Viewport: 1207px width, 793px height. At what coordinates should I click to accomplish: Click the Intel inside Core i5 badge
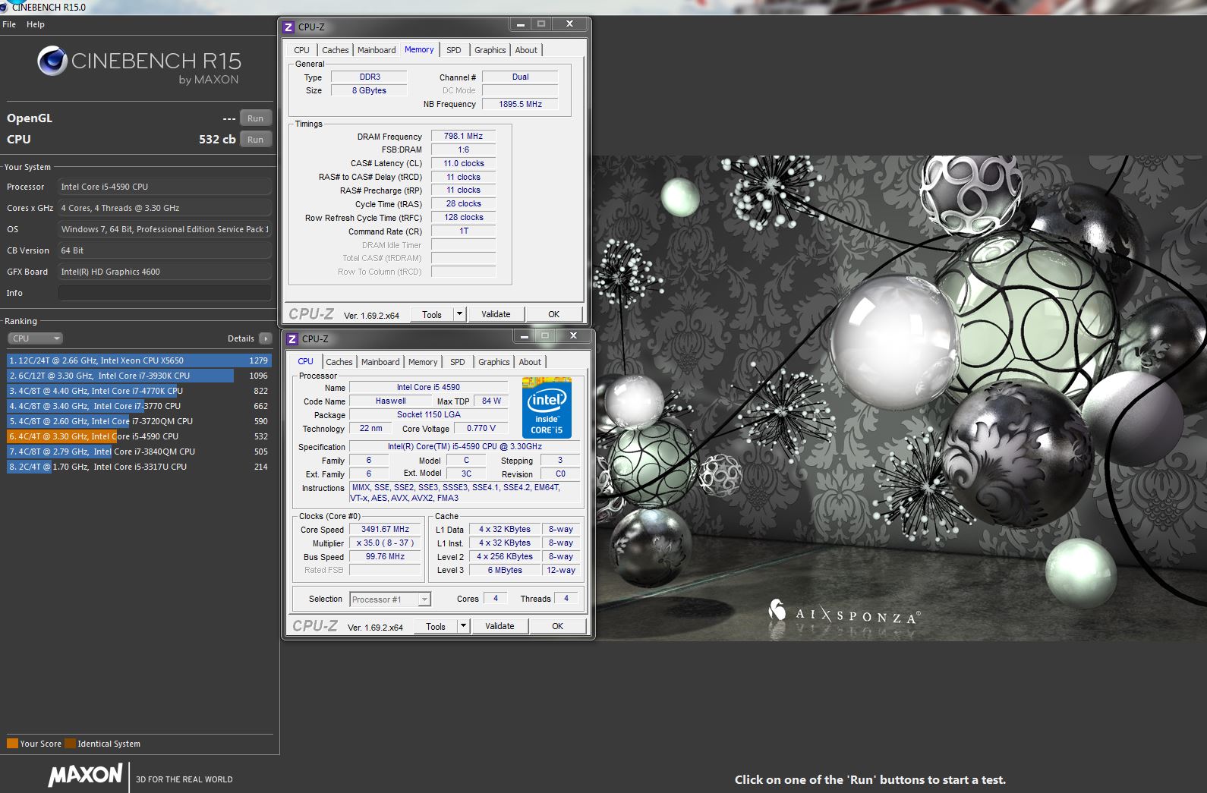(x=547, y=408)
